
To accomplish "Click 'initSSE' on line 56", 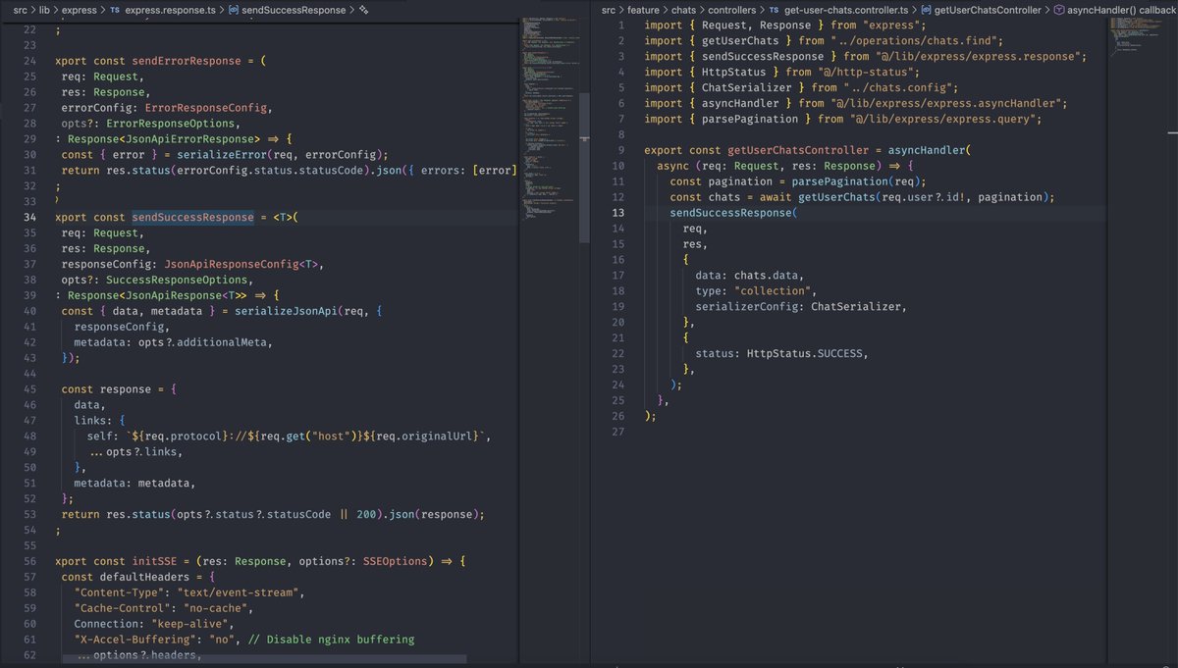I will tap(155, 561).
